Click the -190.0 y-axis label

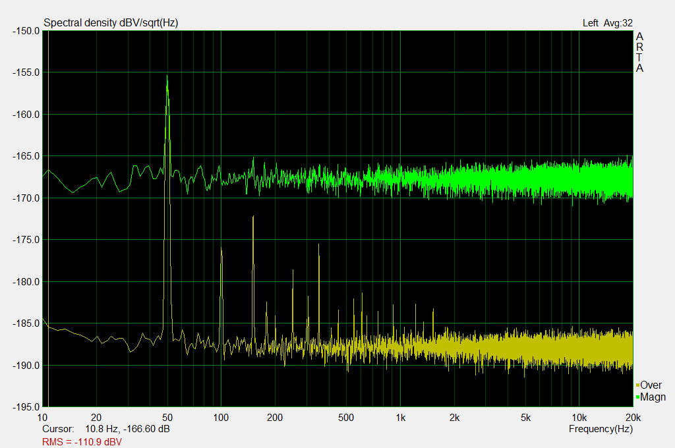click(26, 366)
